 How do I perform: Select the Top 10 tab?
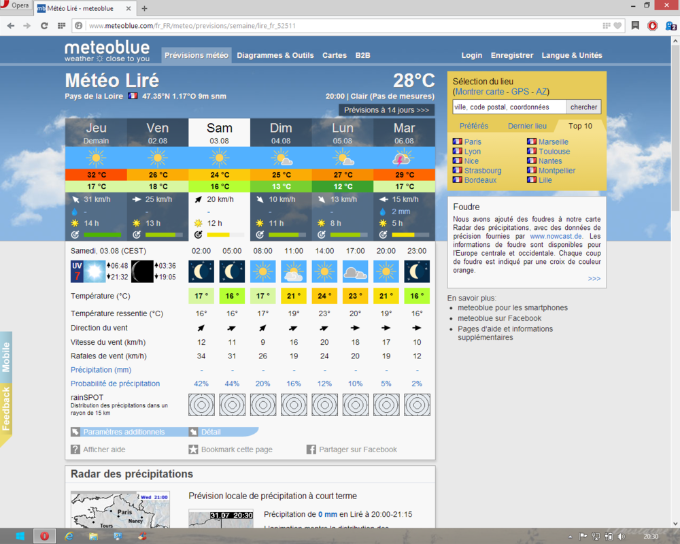click(580, 126)
